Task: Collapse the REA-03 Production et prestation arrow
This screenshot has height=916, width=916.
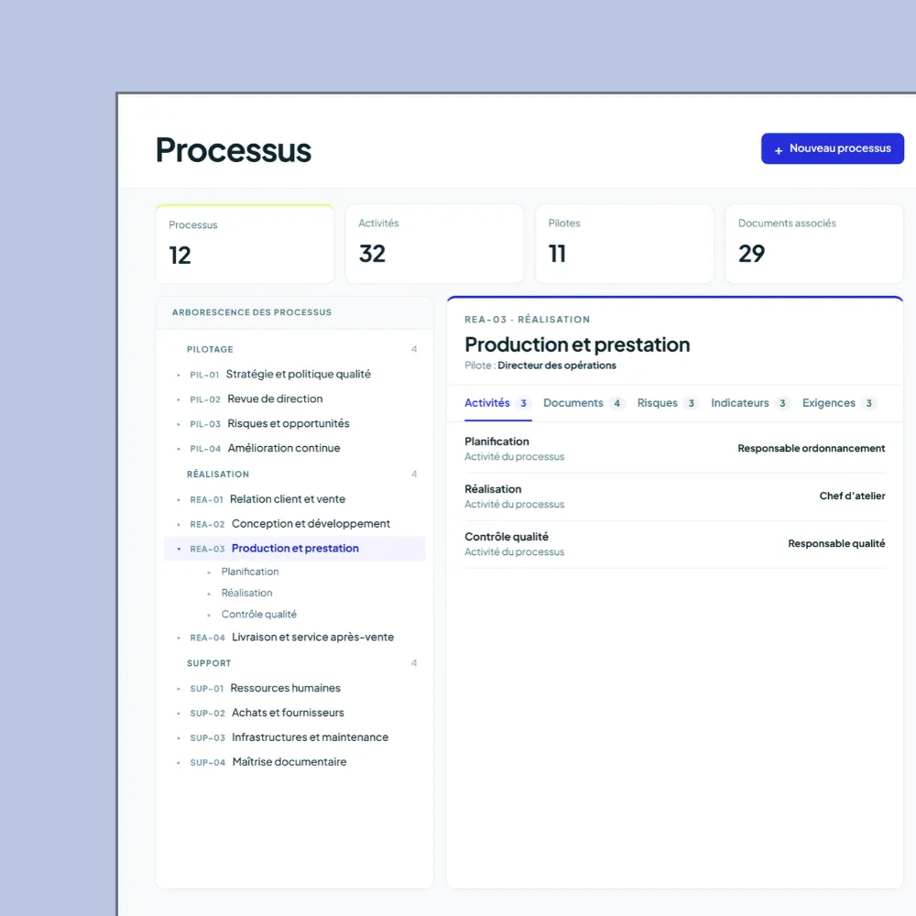Action: [179, 549]
